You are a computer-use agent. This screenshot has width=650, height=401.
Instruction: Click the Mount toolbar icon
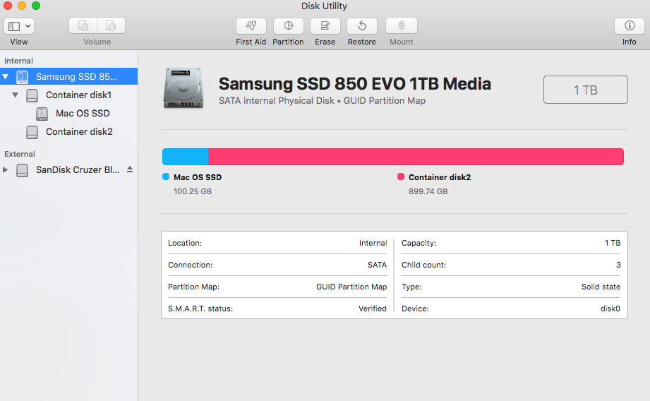[x=402, y=25]
